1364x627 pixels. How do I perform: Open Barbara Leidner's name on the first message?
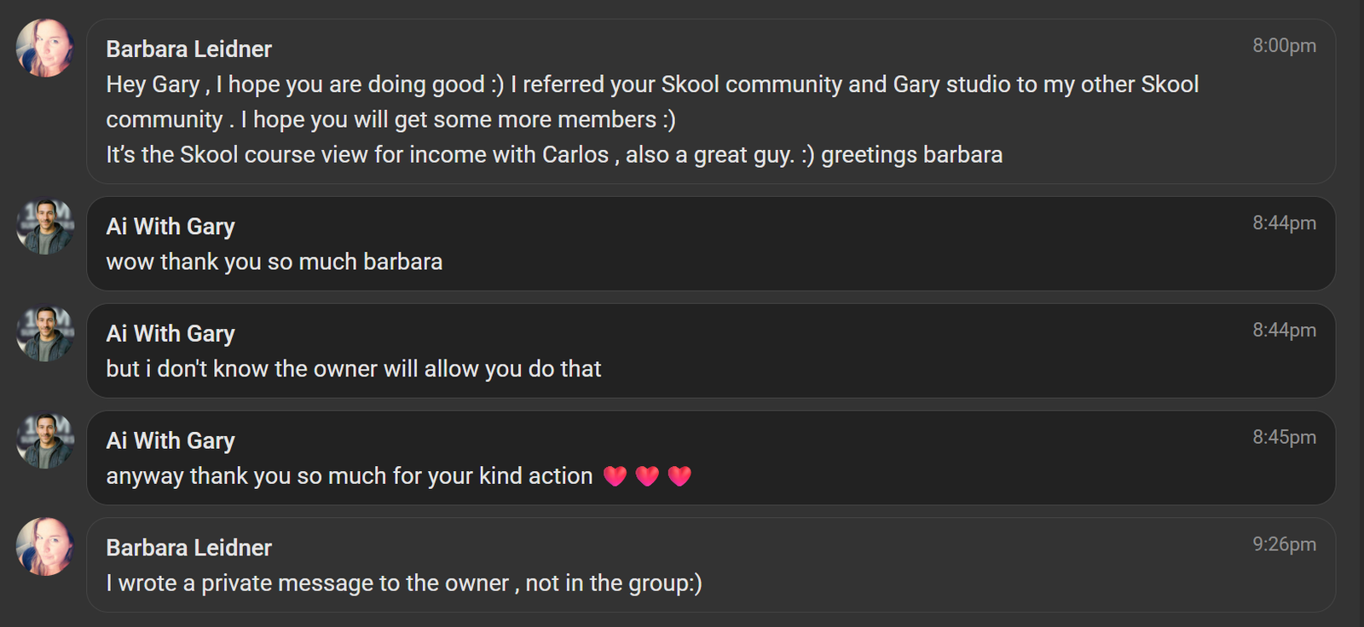(x=188, y=49)
